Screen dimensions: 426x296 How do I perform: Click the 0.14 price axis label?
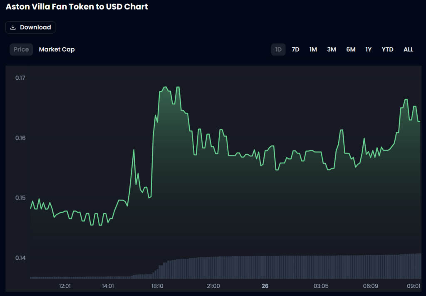point(20,258)
